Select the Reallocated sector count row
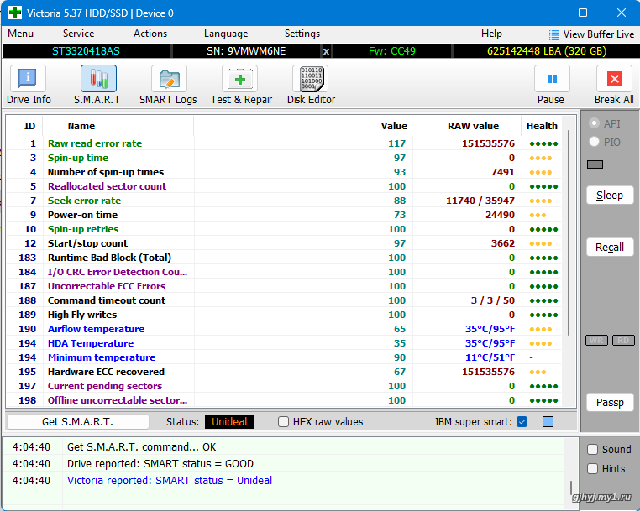The image size is (640, 511). 284,186
